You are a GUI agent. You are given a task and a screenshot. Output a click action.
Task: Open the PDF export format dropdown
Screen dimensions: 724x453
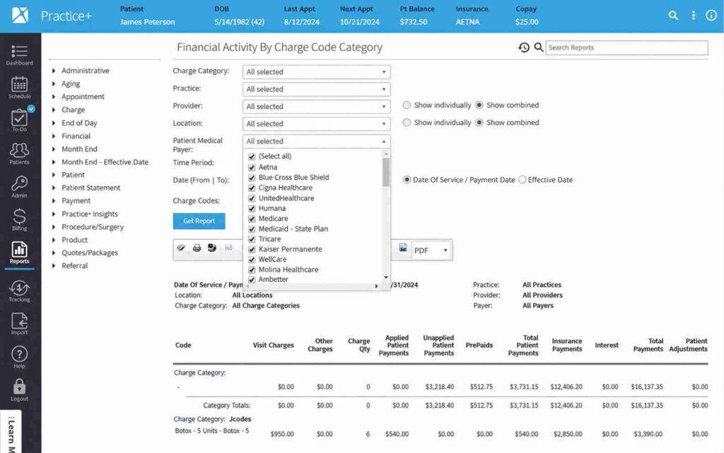tap(431, 250)
